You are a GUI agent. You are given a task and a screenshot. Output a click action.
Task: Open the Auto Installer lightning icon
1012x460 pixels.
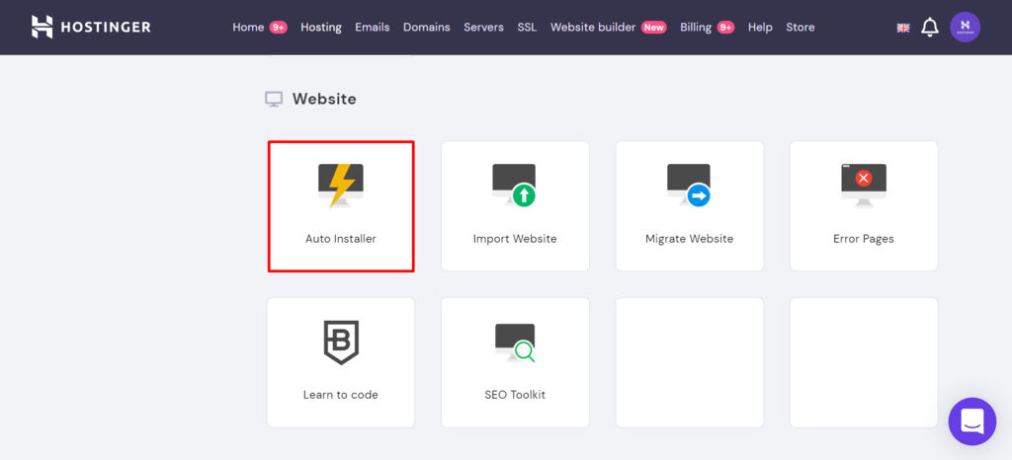tap(341, 186)
